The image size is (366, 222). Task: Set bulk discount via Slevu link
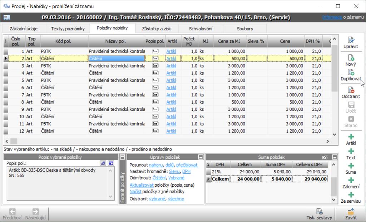click(174, 171)
